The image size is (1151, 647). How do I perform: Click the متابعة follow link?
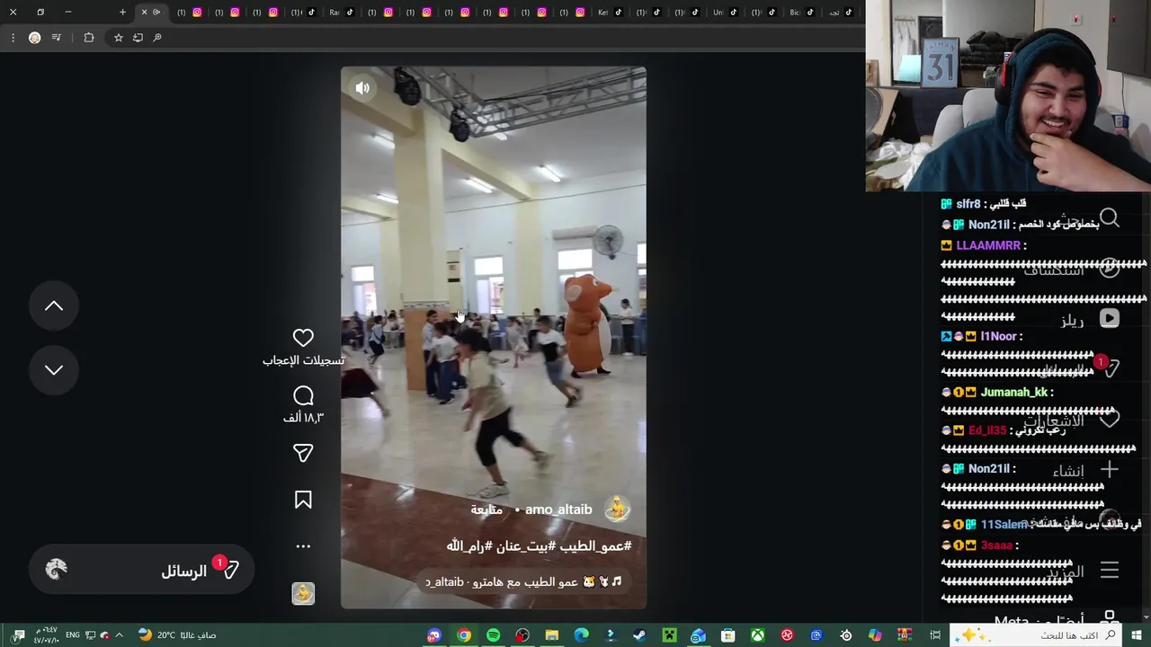[x=486, y=510]
